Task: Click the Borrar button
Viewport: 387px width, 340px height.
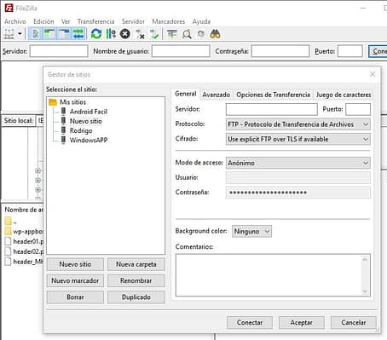Action: click(75, 297)
